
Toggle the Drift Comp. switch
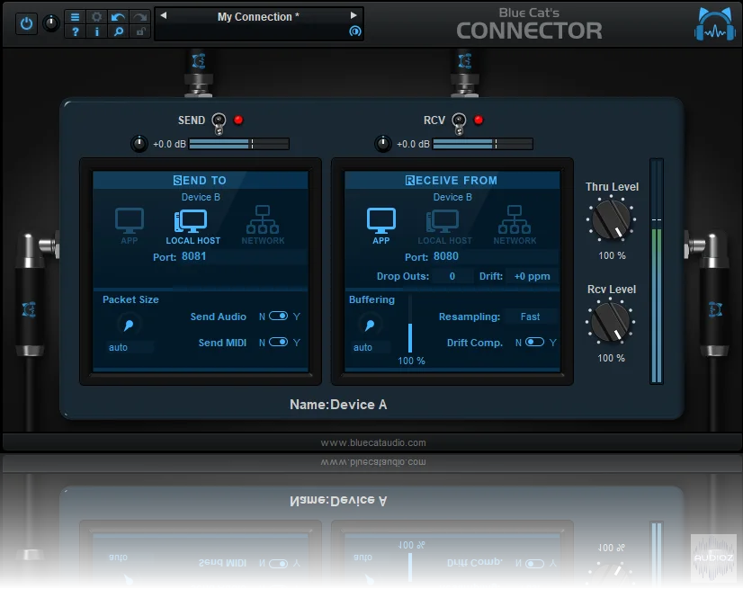click(534, 342)
